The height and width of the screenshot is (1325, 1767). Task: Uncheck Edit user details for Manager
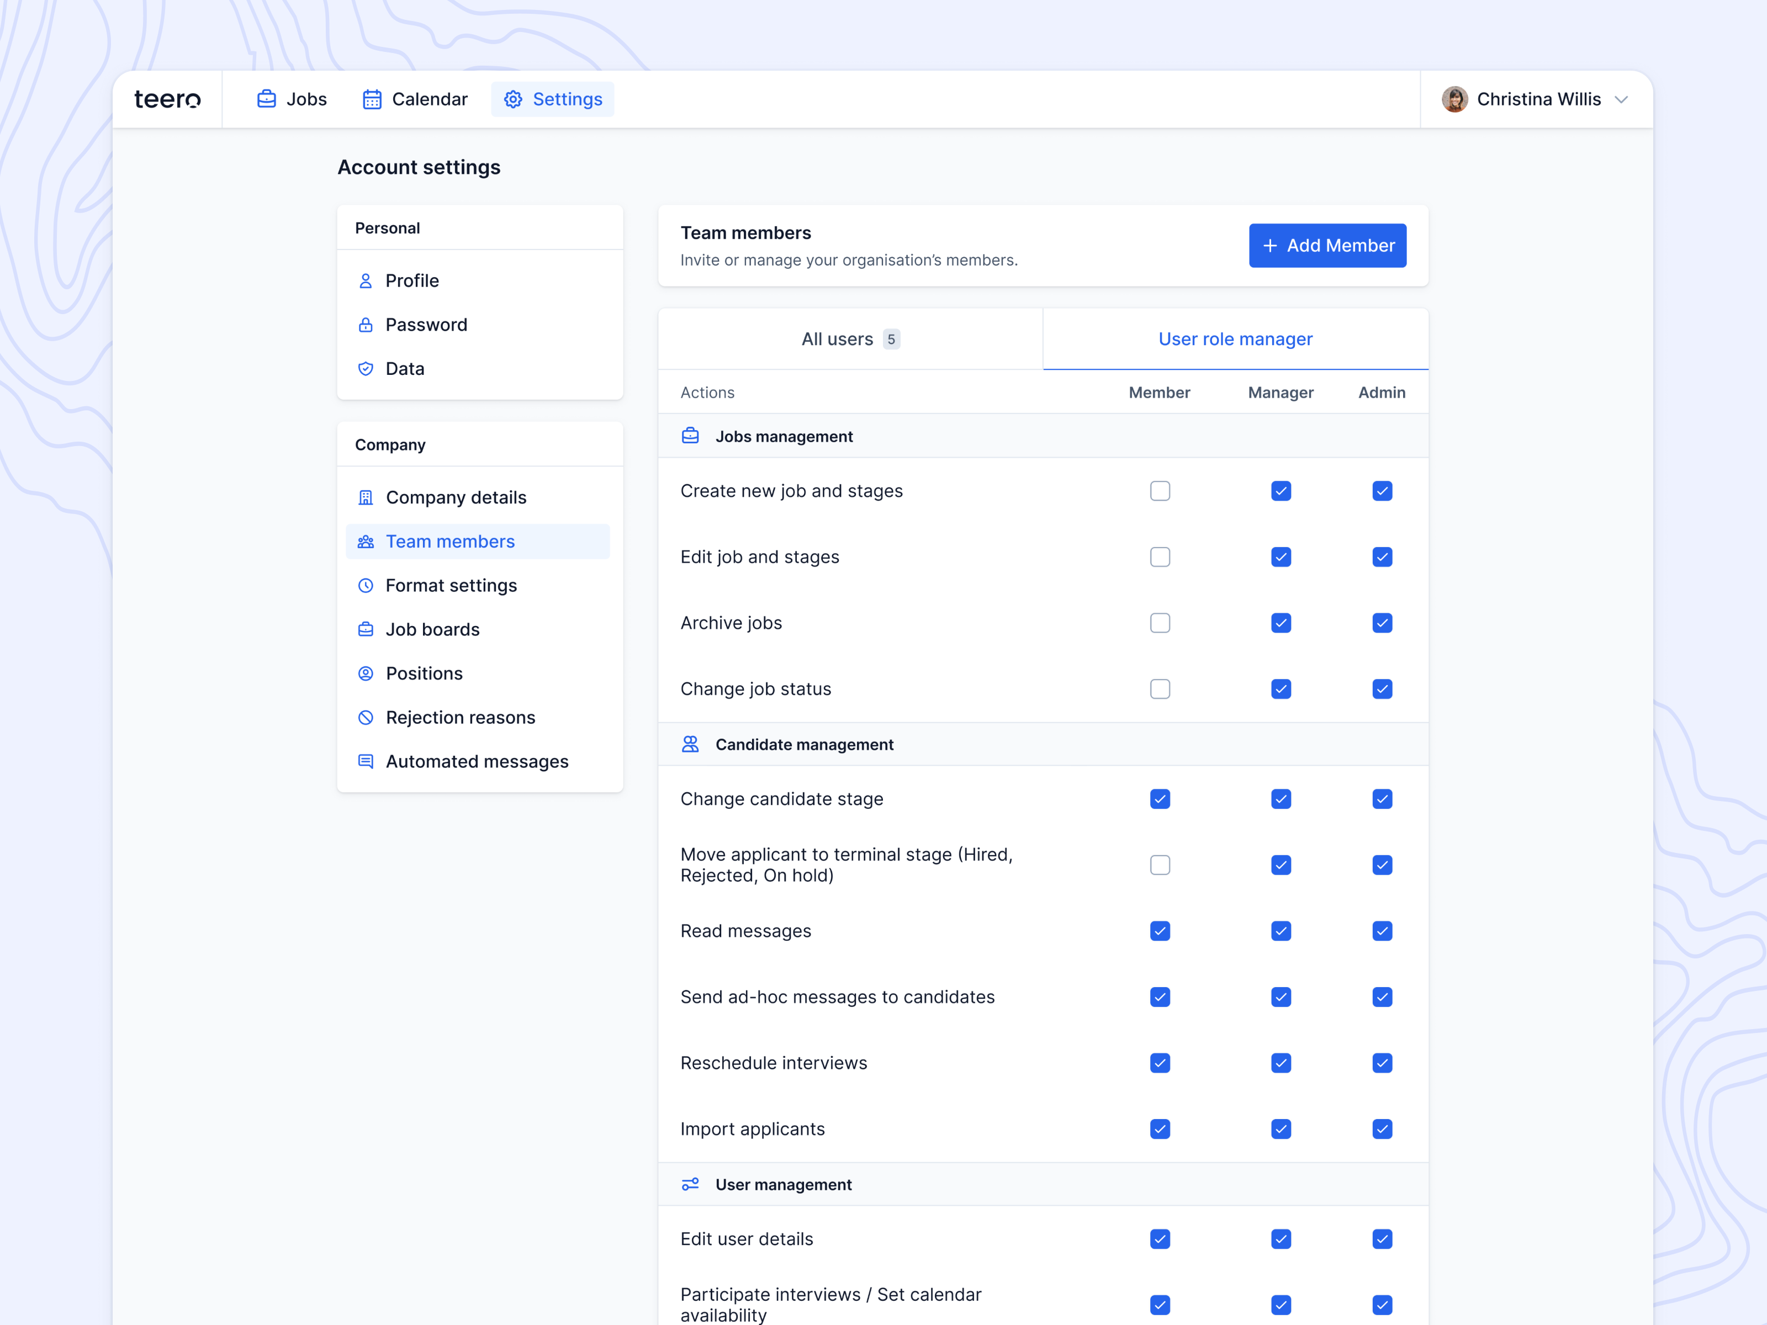click(x=1281, y=1239)
